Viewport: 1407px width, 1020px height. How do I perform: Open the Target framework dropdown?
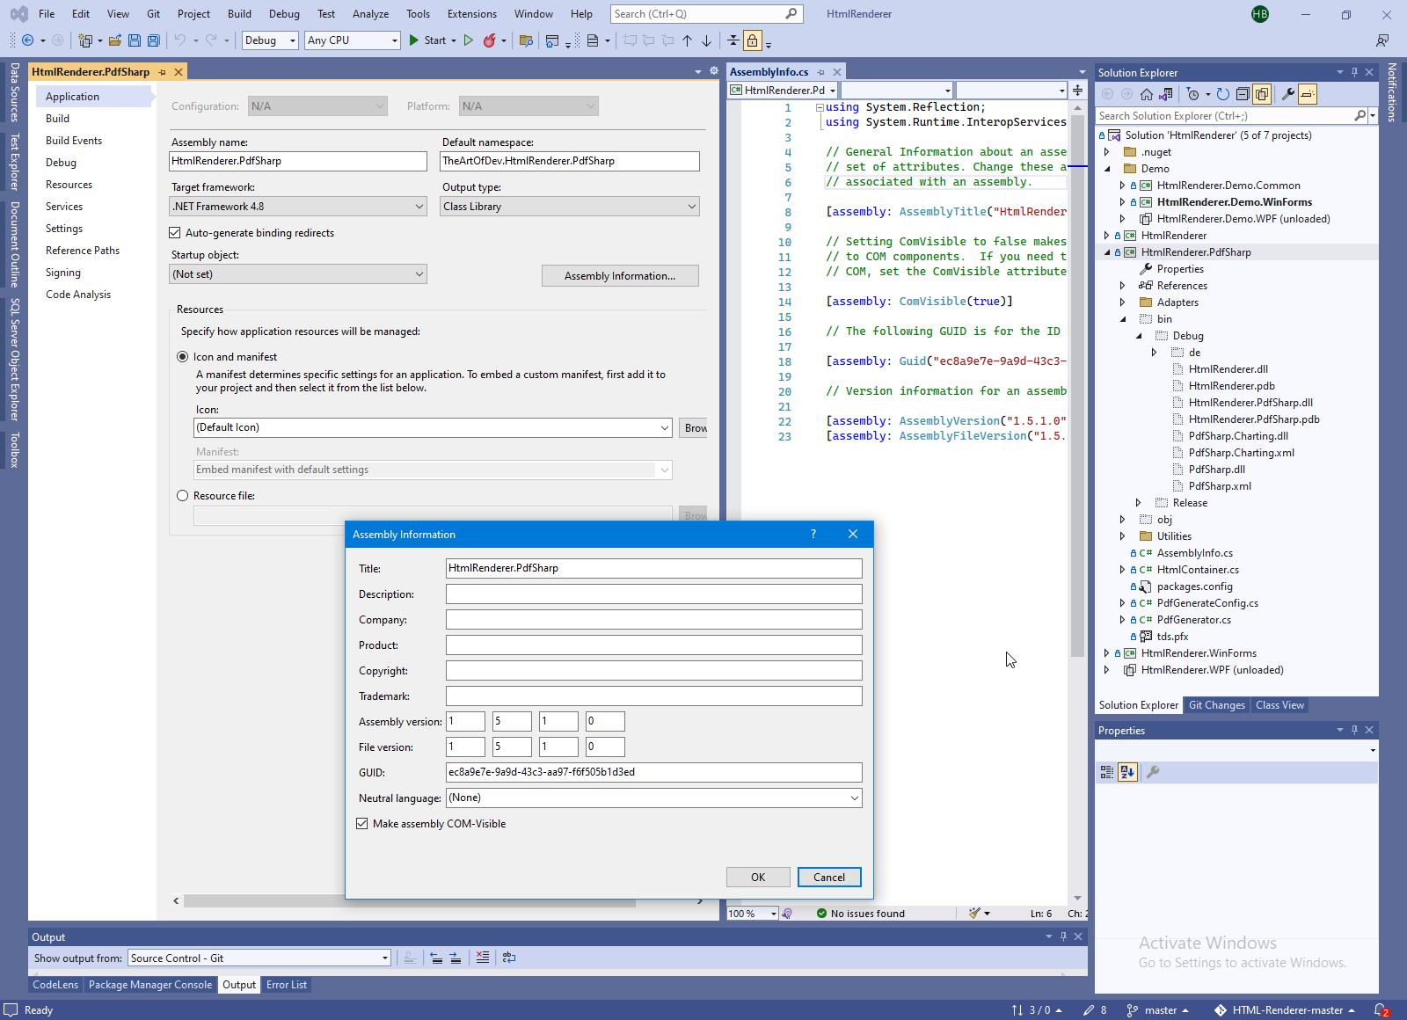tap(419, 207)
